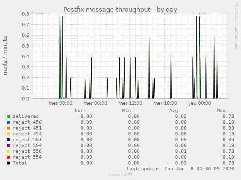Click the 'mer 06:00' time axis label

click(x=96, y=103)
